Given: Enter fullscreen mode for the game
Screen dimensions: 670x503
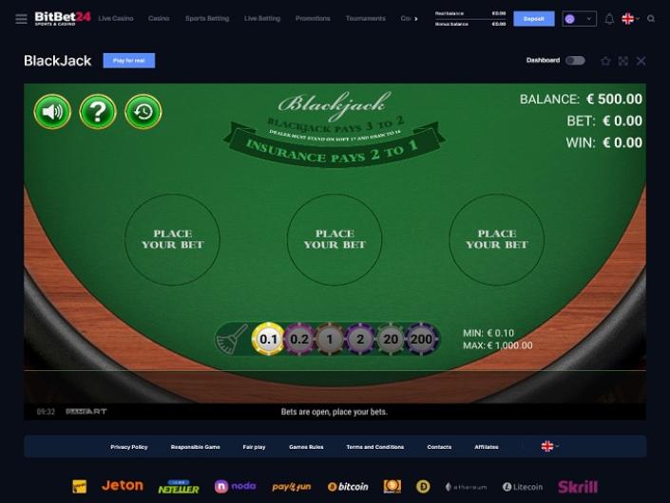Looking at the screenshot, I should pos(623,61).
